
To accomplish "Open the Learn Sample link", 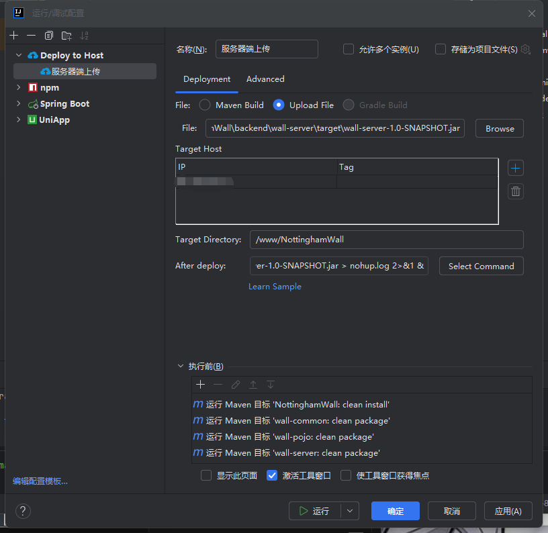I will click(275, 287).
